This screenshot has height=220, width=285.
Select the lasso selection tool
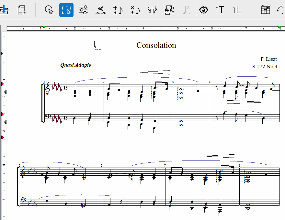(x=49, y=10)
